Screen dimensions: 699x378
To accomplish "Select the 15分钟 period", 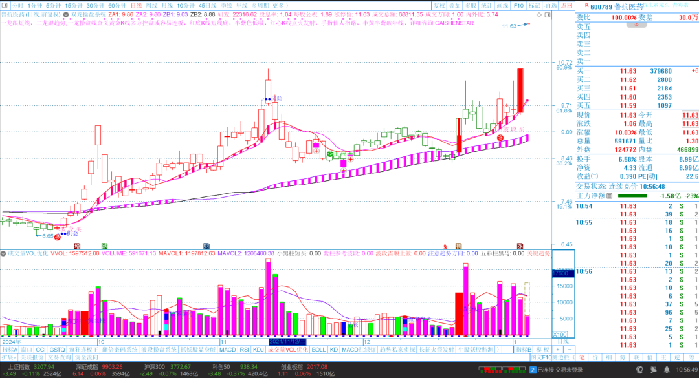I will click(x=74, y=6).
